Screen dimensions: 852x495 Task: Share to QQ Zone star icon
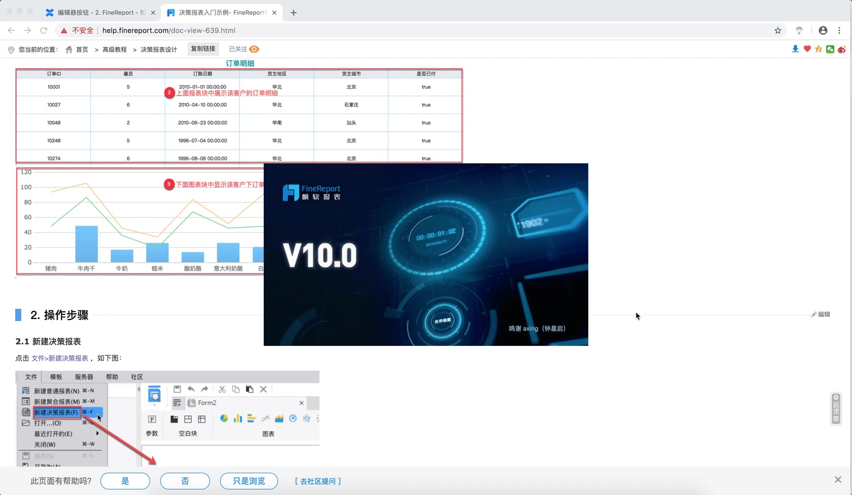pyautogui.click(x=819, y=49)
